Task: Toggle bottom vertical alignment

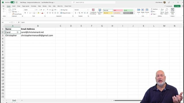Action: click(x=52, y=10)
